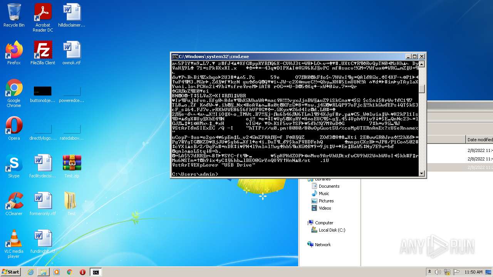
Task: Select the buttonobje... black file icon
Action: click(x=43, y=93)
